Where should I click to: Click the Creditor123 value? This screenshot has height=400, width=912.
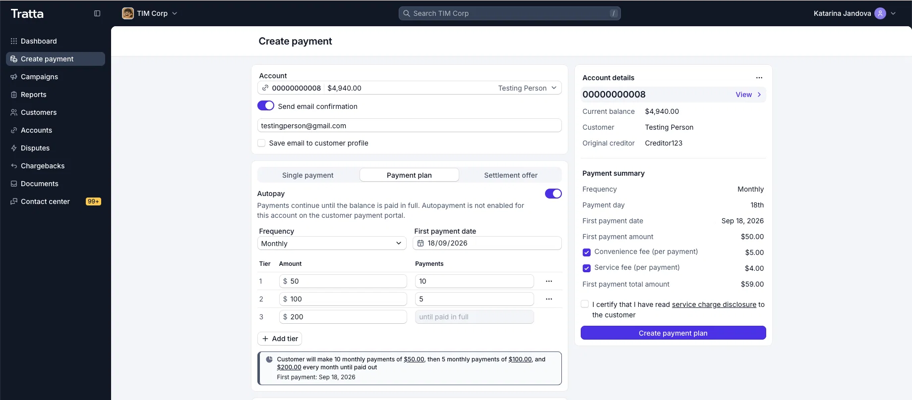(x=664, y=143)
